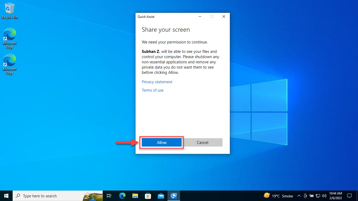
Task: Open the Action Center notifications panel
Action: [x=349, y=196]
